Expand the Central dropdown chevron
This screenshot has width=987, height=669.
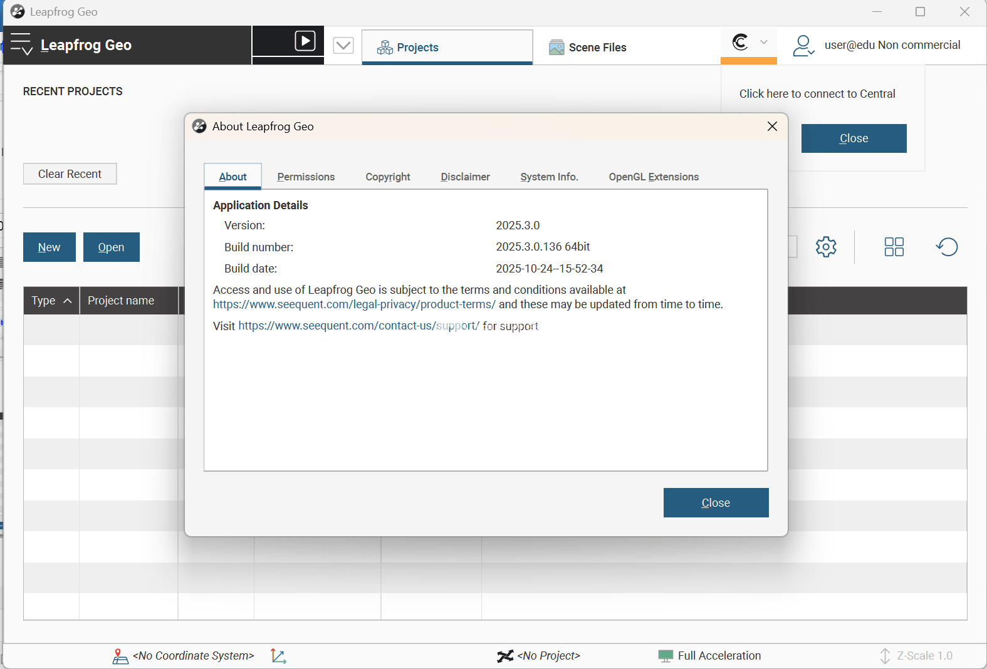click(x=764, y=42)
